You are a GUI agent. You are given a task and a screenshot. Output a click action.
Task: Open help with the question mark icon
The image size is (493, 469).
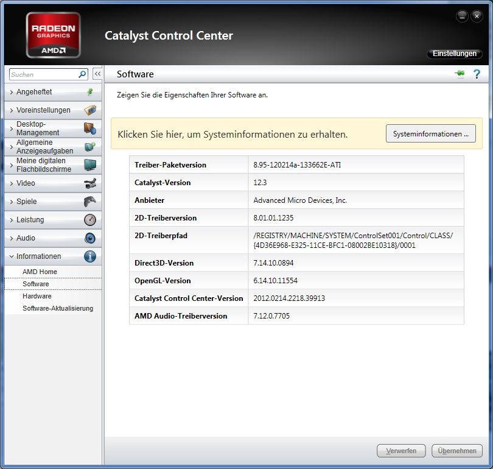(477, 74)
